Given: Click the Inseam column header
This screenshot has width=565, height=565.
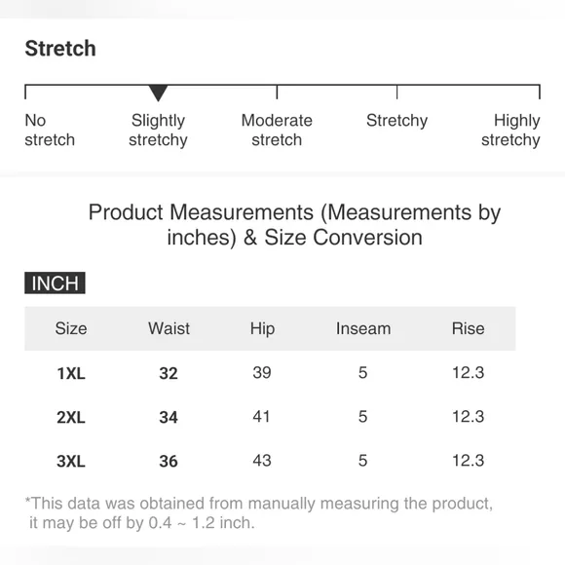Looking at the screenshot, I should (x=363, y=328).
